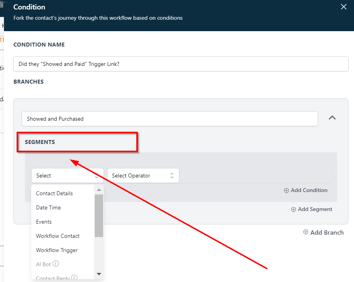The image size is (354, 282).
Task: Select the Events option
Action: click(44, 222)
